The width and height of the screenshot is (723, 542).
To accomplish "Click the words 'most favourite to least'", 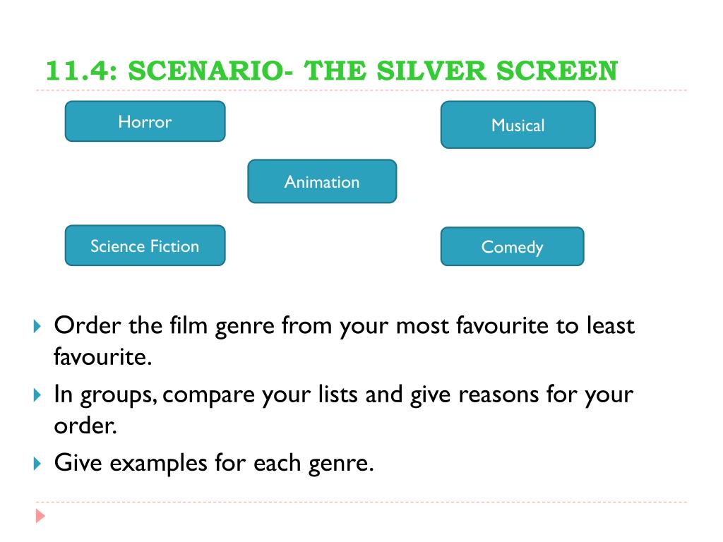I will (515, 325).
